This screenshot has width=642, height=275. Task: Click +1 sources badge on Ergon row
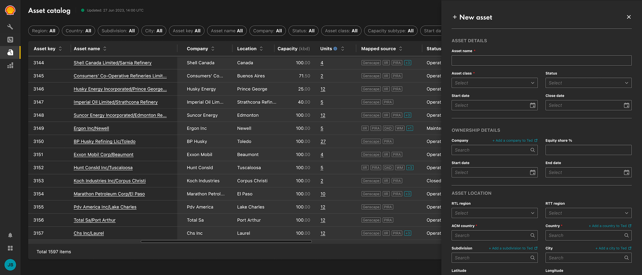click(x=410, y=128)
